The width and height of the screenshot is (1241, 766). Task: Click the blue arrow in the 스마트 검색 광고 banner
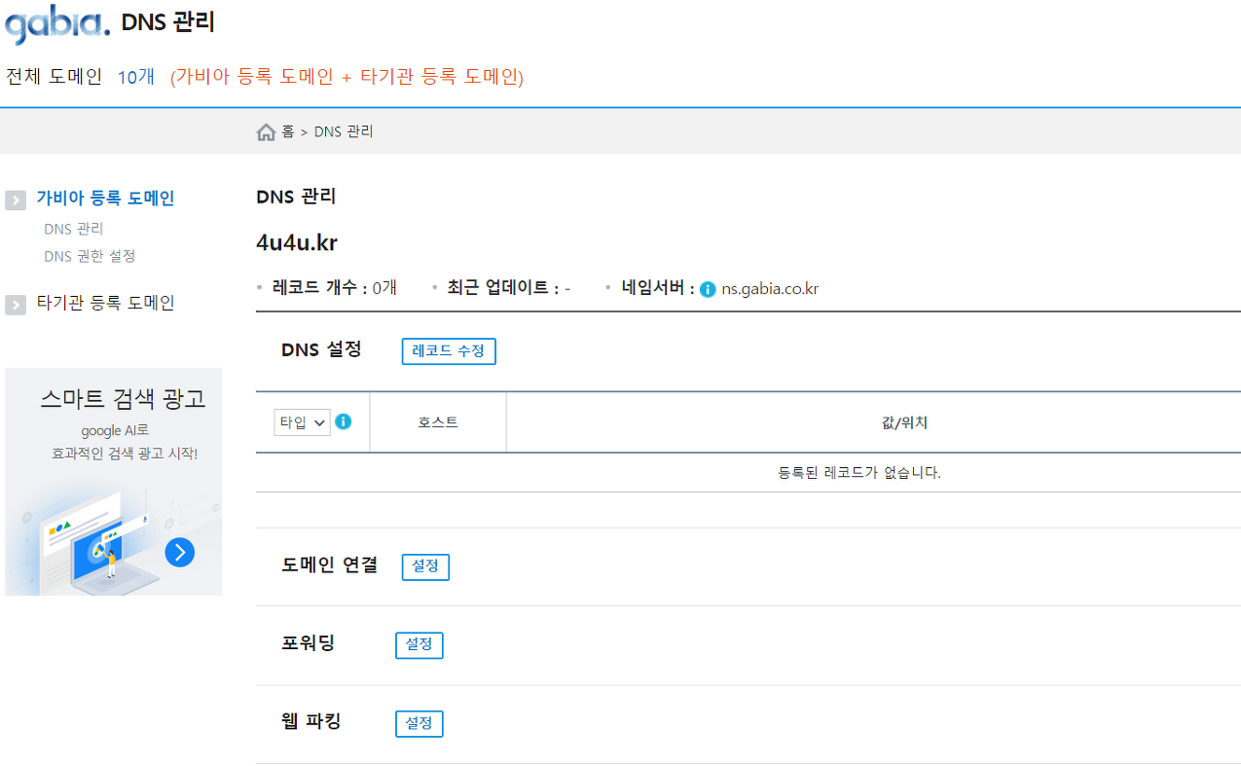coord(179,552)
